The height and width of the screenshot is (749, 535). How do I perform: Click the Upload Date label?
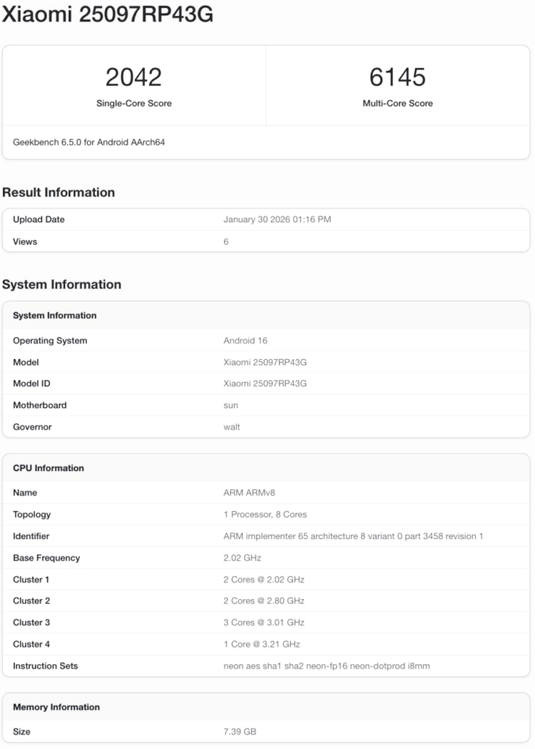(39, 219)
